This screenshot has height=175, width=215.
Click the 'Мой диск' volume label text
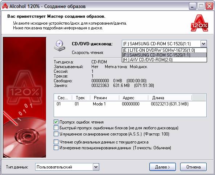click(138, 67)
